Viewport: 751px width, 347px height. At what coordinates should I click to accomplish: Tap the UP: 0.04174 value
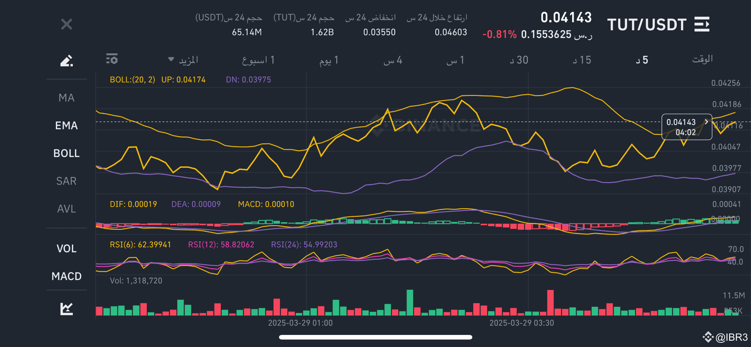pos(183,80)
